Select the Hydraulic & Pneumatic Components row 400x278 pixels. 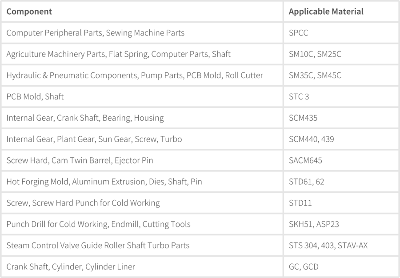coord(200,75)
